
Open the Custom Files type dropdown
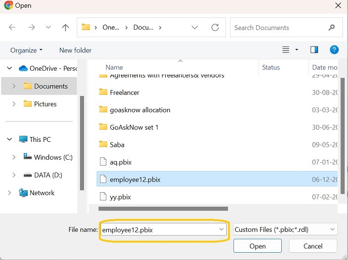[285, 229]
